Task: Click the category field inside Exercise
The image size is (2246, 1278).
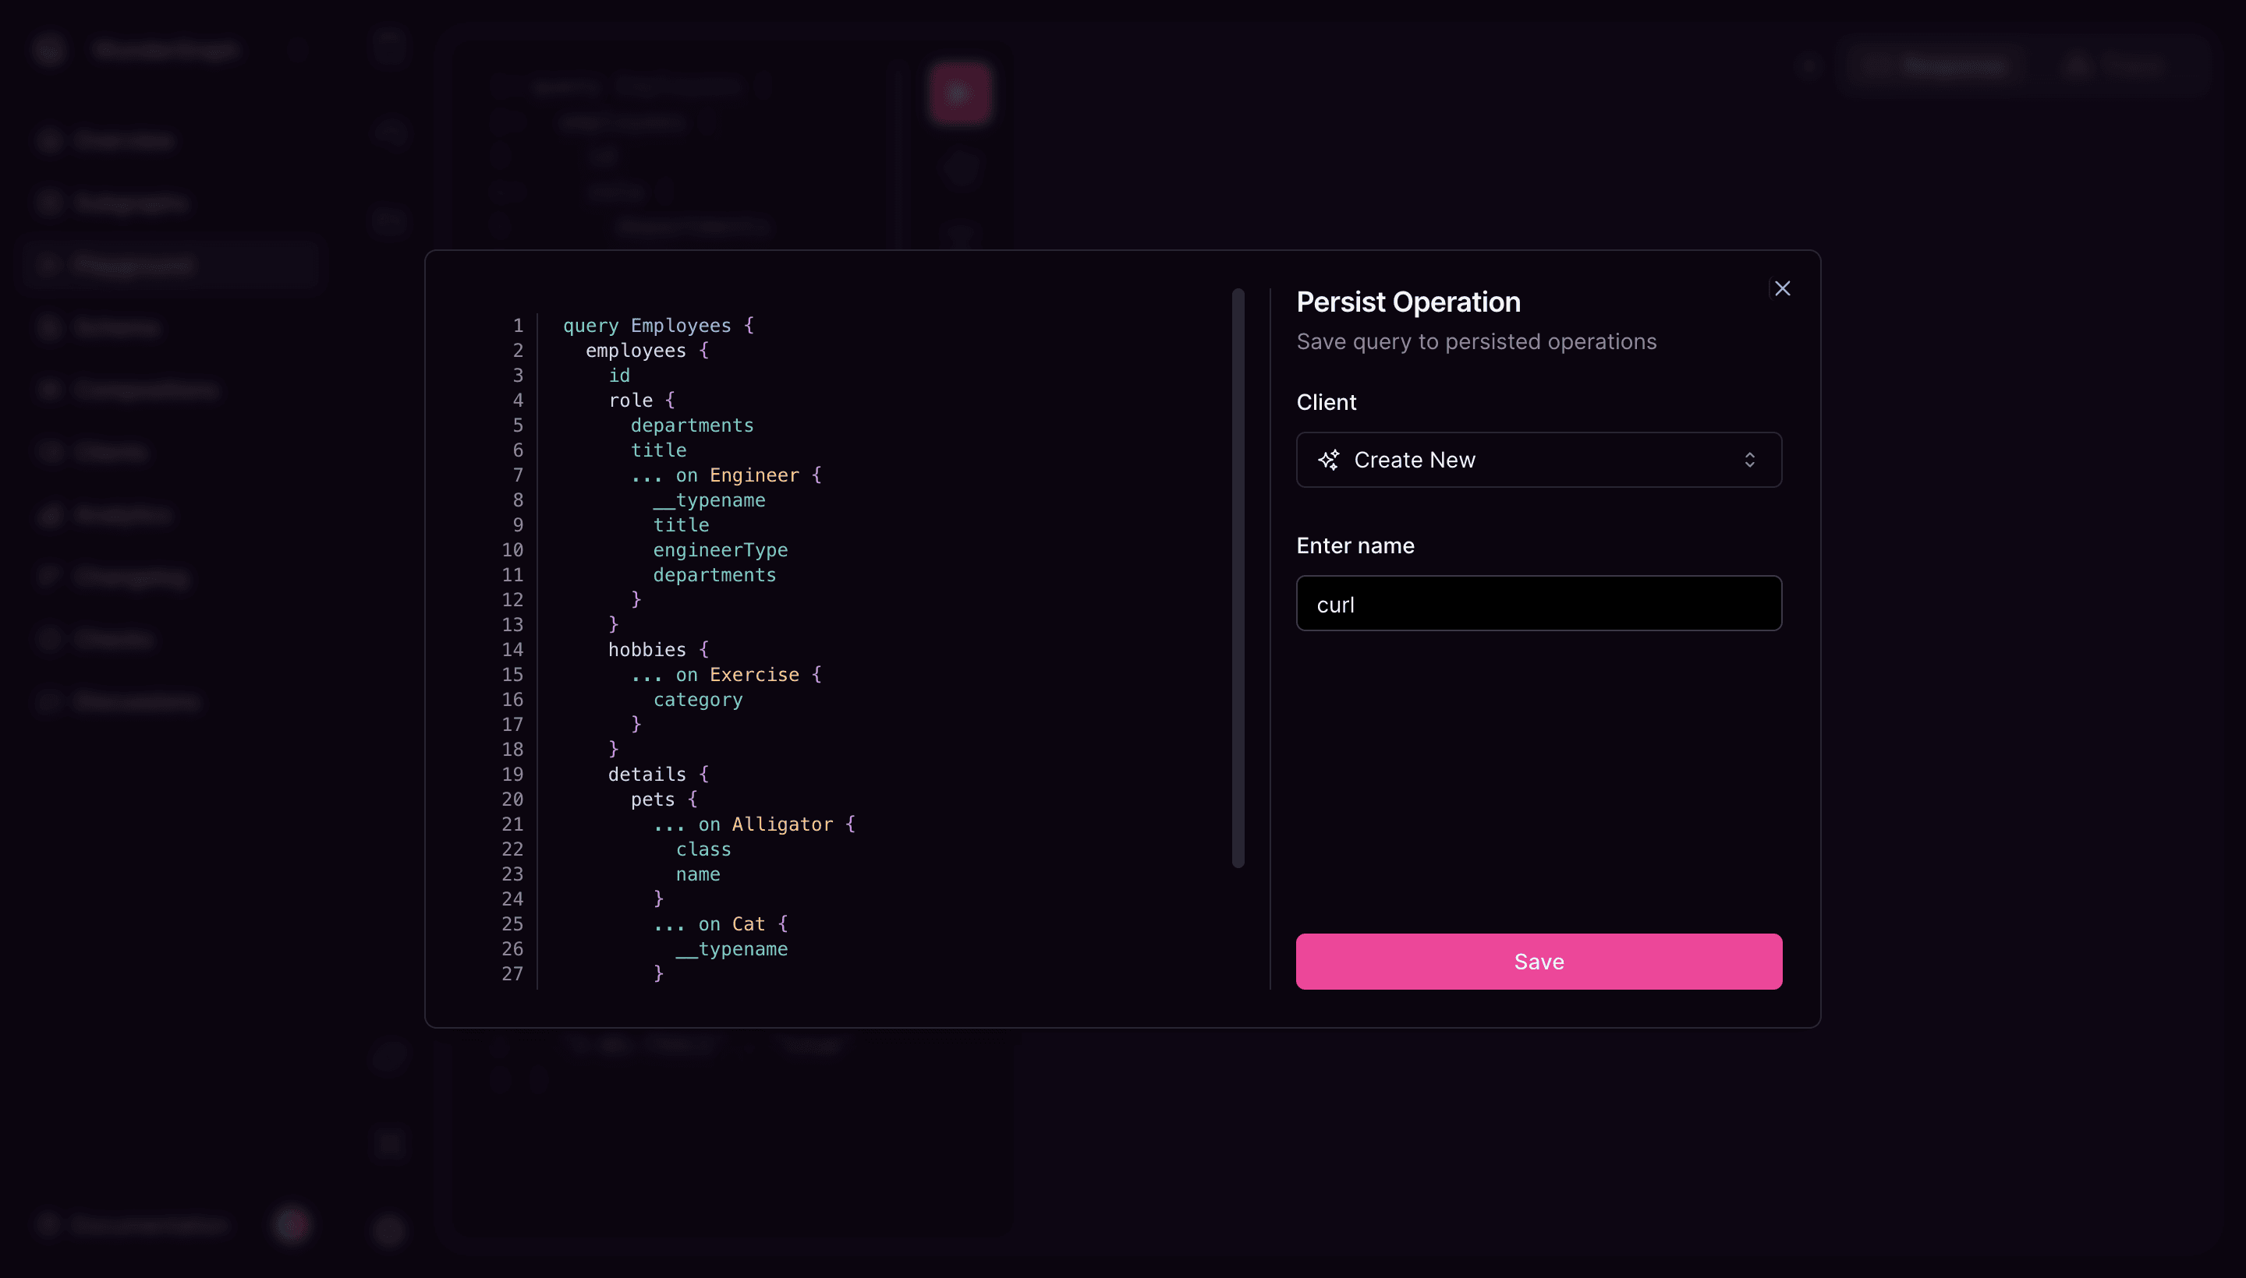Action: (697, 699)
